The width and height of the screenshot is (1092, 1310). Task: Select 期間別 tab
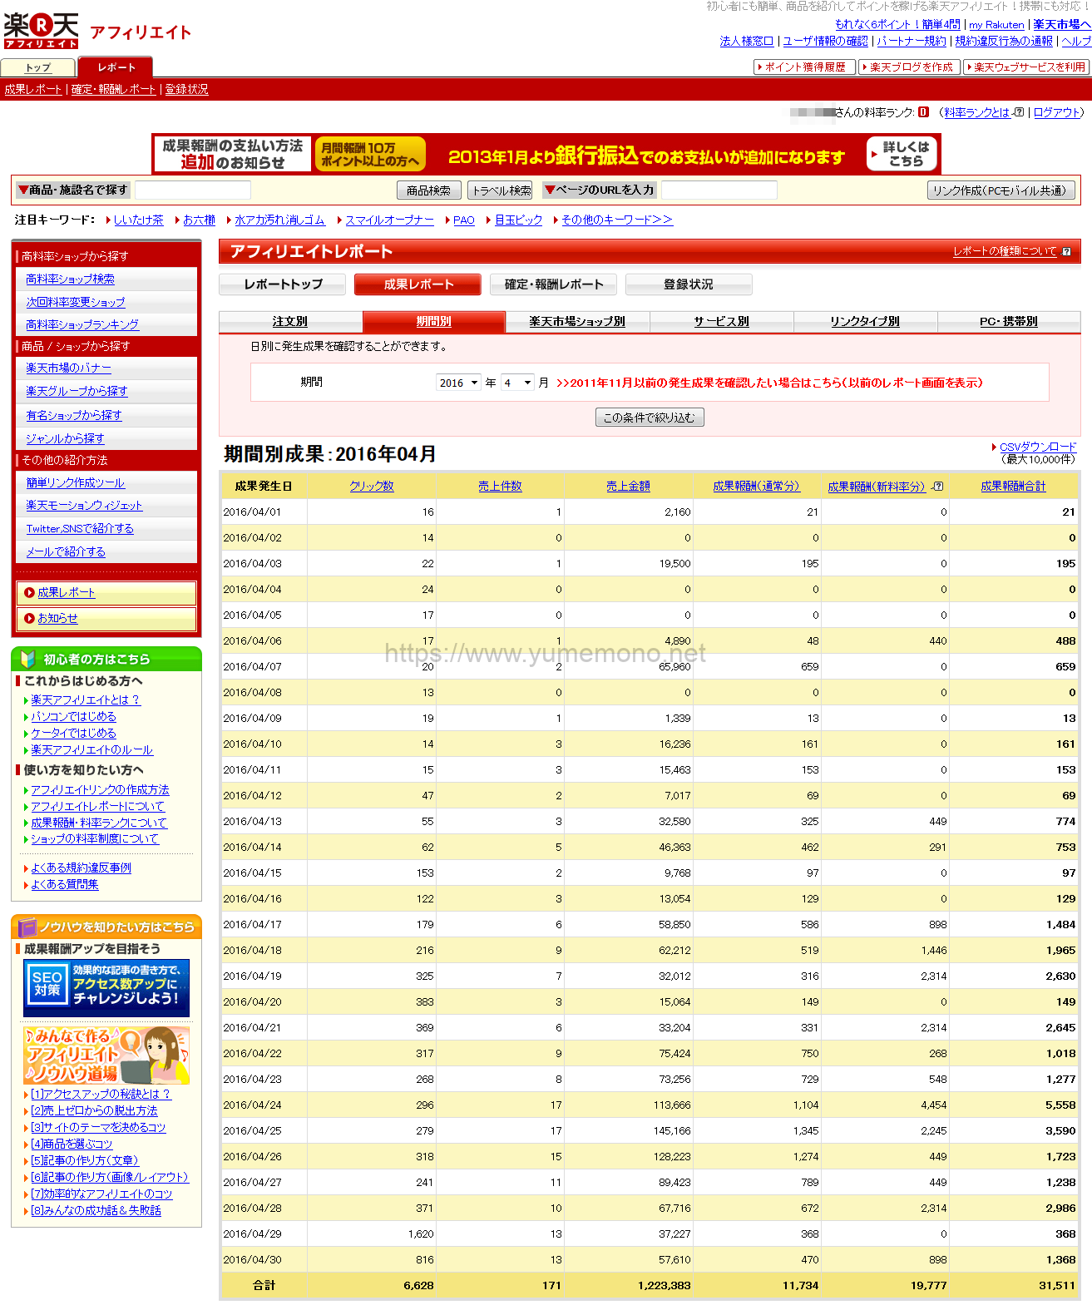click(x=434, y=321)
